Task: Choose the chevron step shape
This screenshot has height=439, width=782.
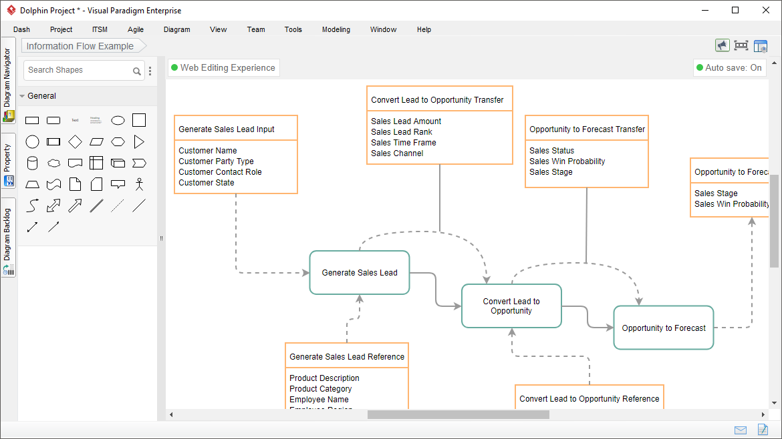Action: (x=139, y=163)
